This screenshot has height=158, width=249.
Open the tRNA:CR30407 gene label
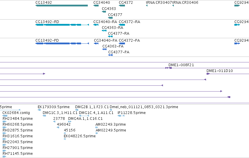(159, 3)
